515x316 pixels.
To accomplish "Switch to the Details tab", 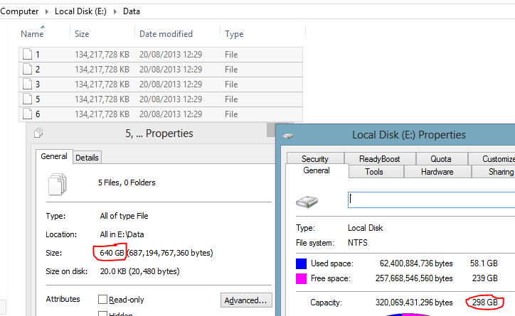I will tap(87, 158).
